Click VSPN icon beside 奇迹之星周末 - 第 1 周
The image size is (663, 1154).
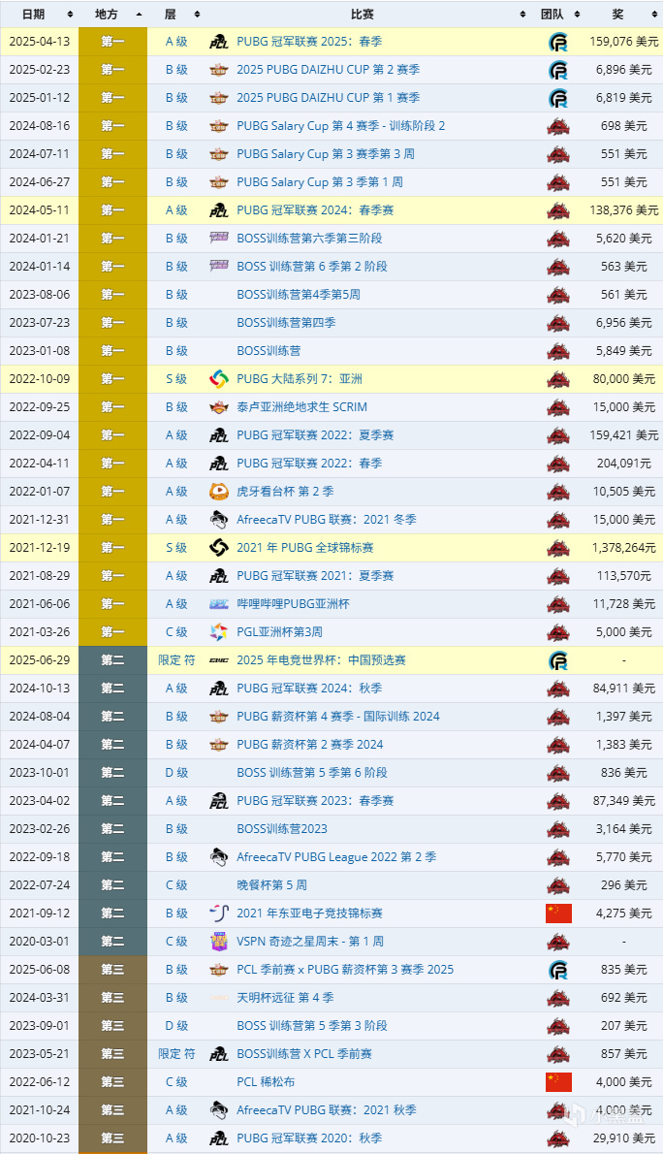click(x=218, y=942)
